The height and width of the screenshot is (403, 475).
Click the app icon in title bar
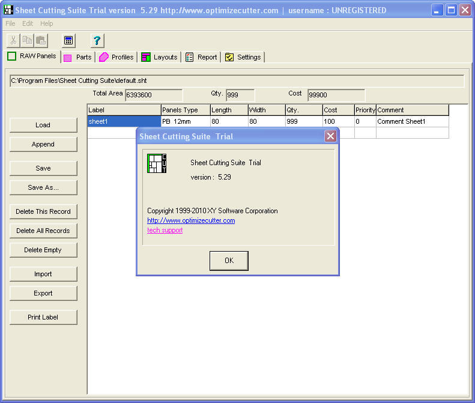coord(8,10)
